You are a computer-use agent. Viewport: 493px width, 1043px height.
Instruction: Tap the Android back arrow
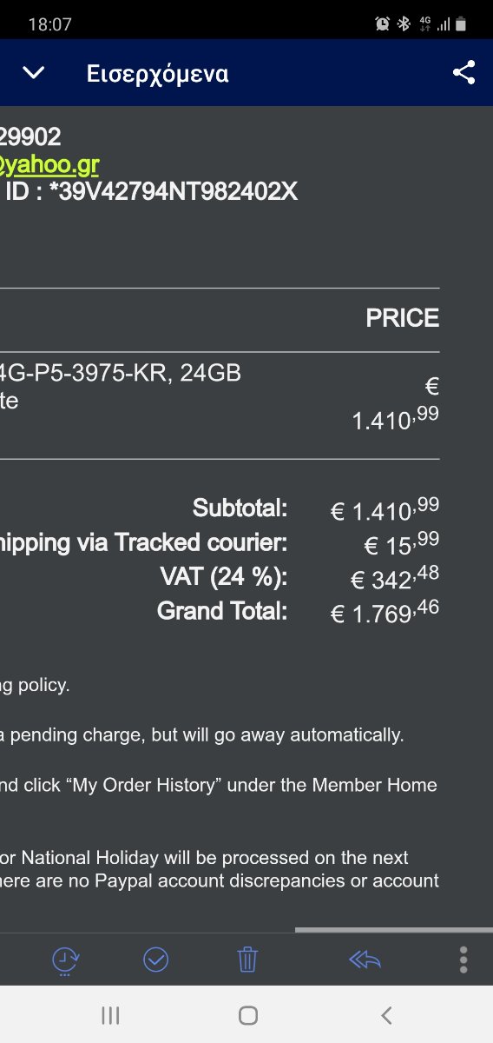coord(387,1014)
